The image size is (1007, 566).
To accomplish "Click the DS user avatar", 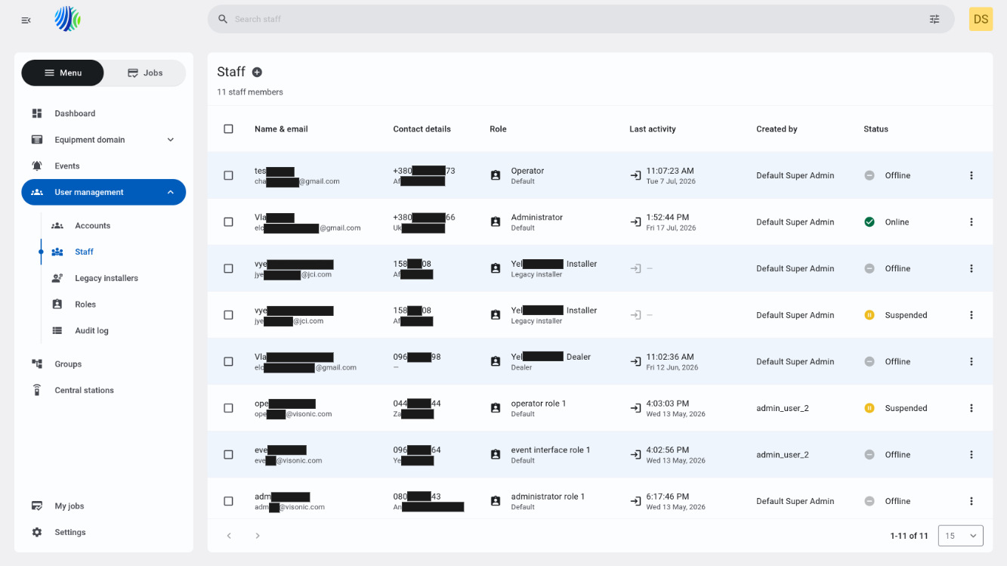I will tap(981, 19).
